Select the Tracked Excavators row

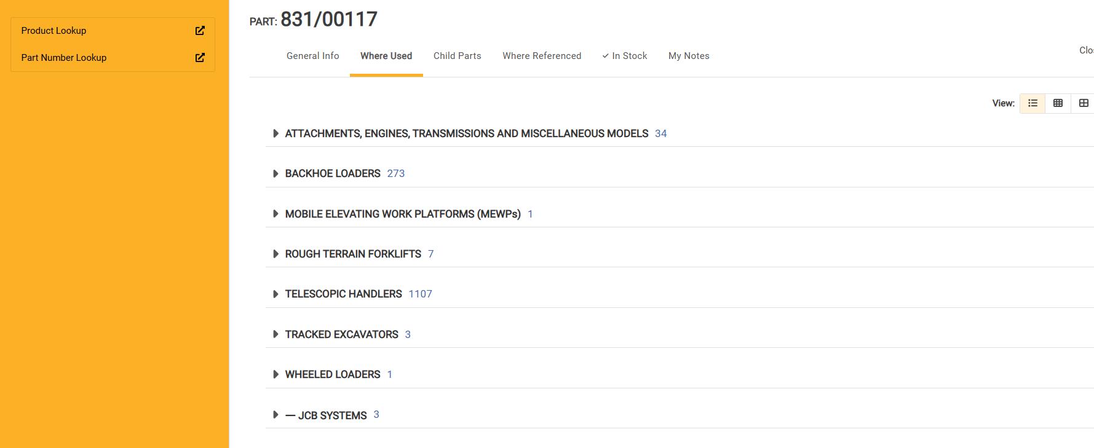pyautogui.click(x=341, y=334)
